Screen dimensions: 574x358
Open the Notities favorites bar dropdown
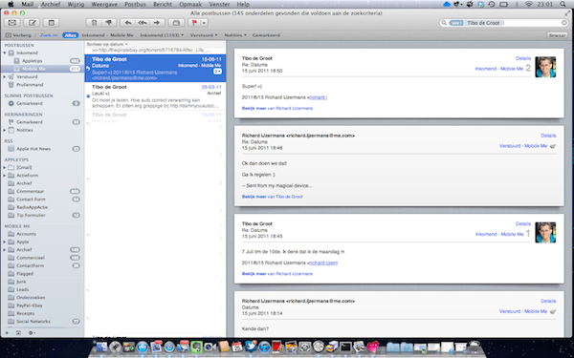(235, 35)
